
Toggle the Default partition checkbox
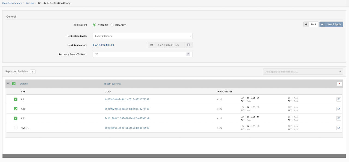(14, 84)
